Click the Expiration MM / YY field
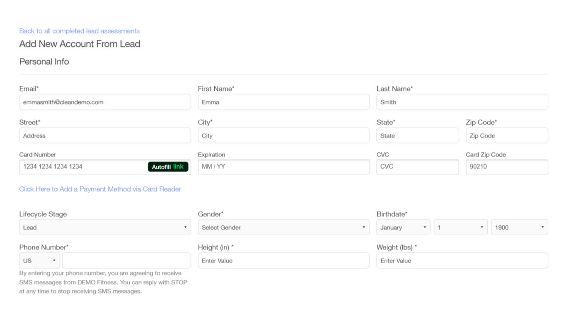The height and width of the screenshot is (318, 566). pos(283,167)
